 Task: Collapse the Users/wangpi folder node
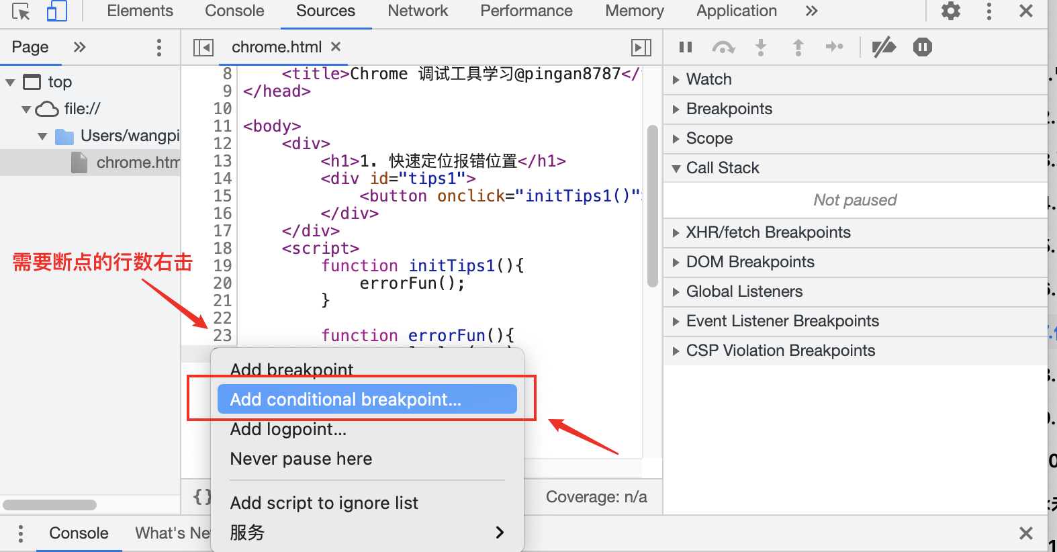[x=42, y=136]
